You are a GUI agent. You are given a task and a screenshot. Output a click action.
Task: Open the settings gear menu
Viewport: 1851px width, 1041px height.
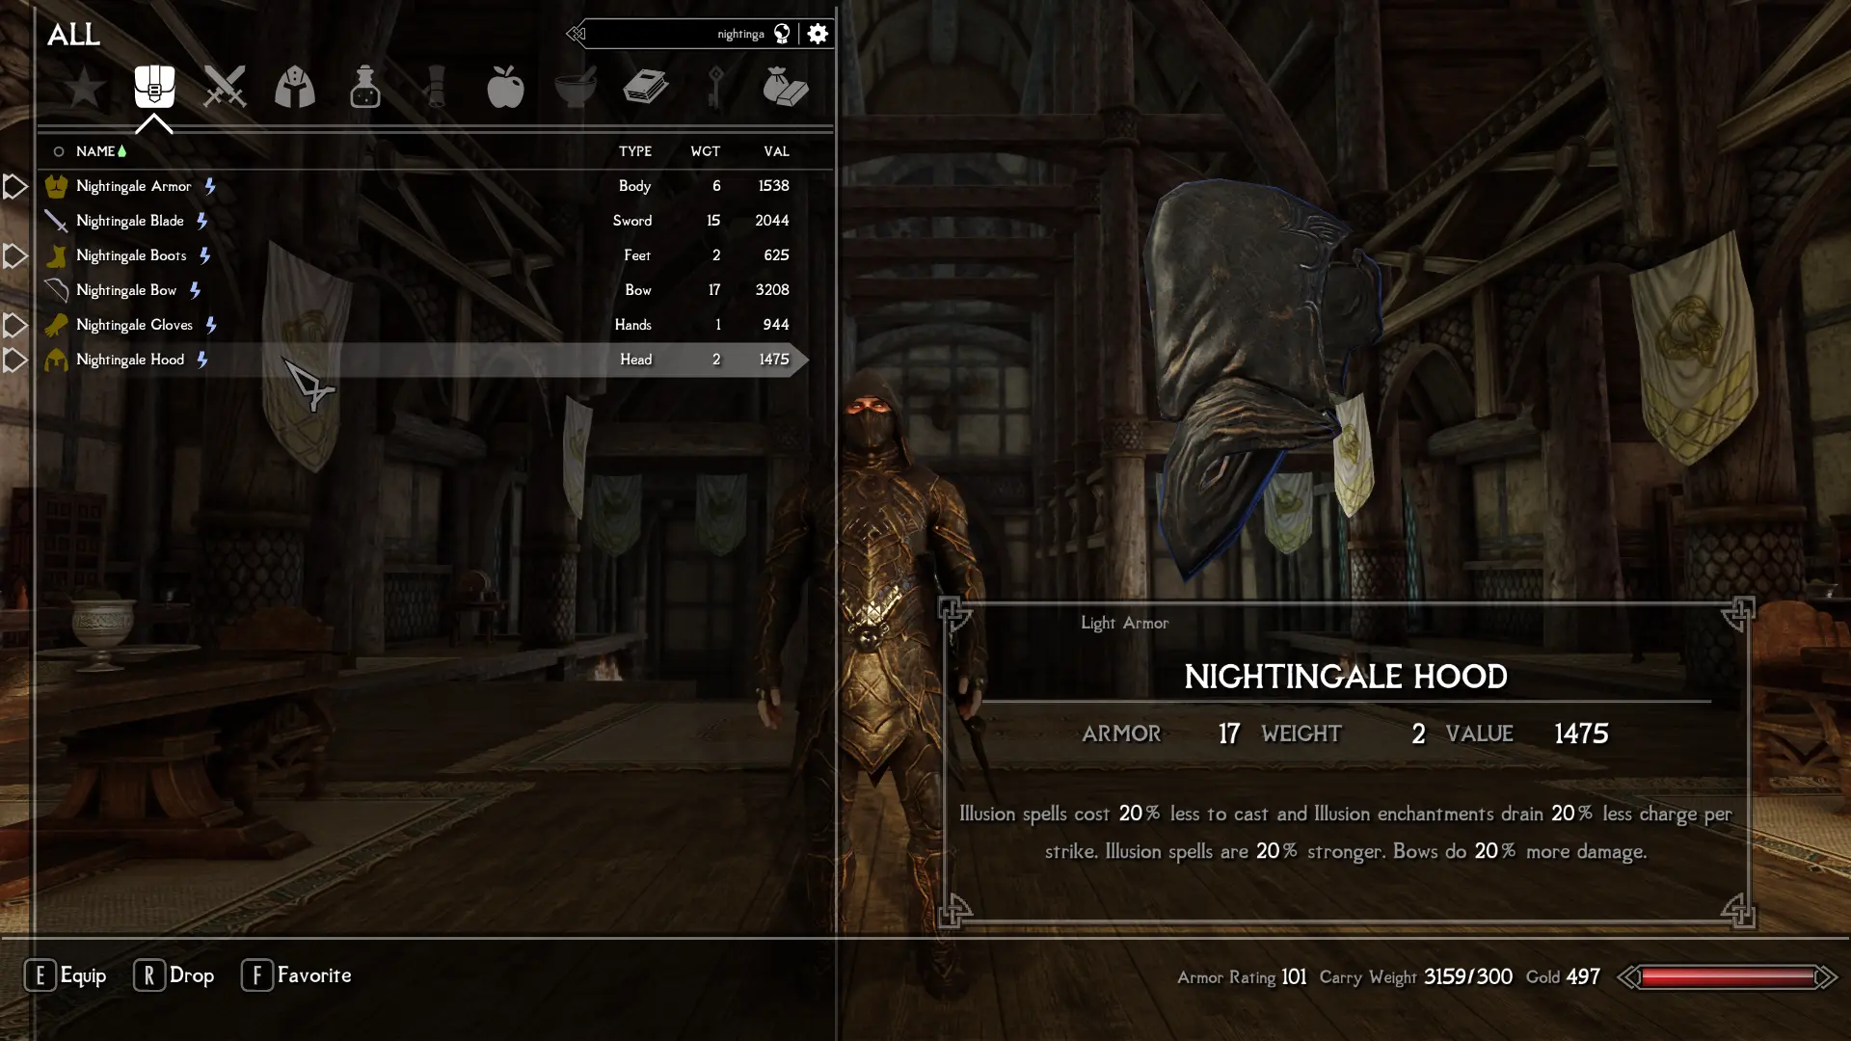coord(818,33)
